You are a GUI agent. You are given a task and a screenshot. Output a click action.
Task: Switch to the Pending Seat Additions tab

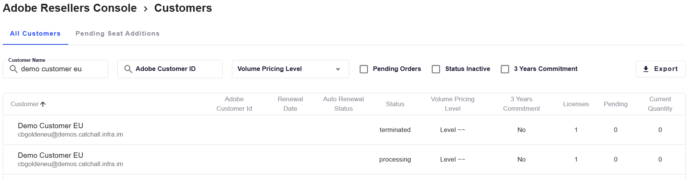[x=118, y=33]
